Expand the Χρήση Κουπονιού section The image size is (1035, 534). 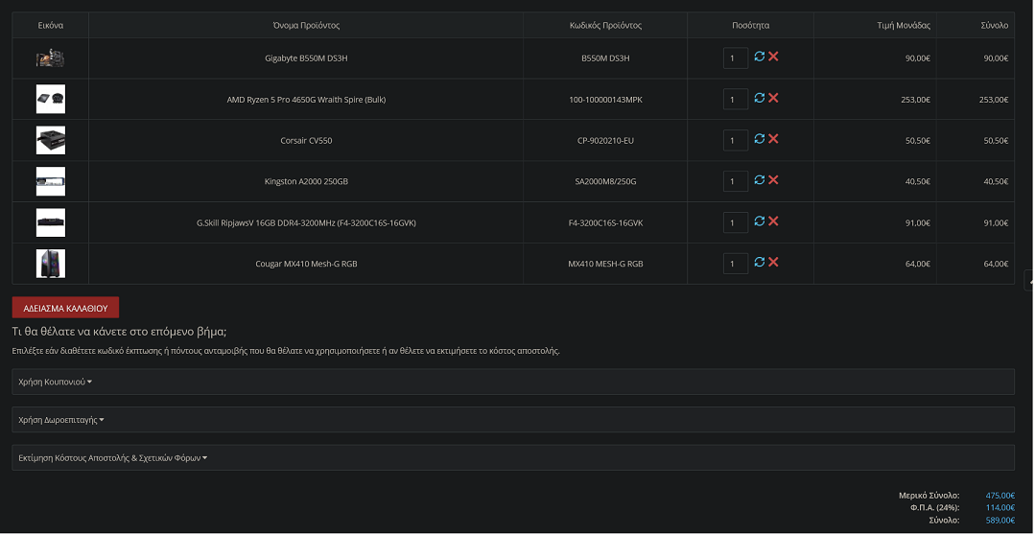513,382
